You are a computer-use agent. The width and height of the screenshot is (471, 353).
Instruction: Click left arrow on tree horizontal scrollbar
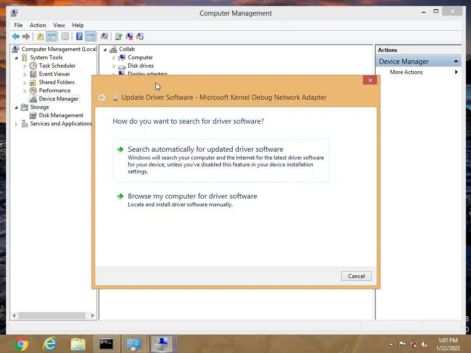tap(14, 315)
